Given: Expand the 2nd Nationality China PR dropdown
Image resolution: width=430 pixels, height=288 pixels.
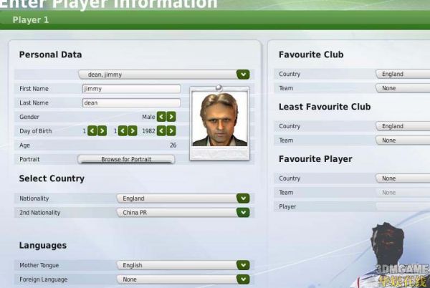Looking at the screenshot, I should pos(243,212).
